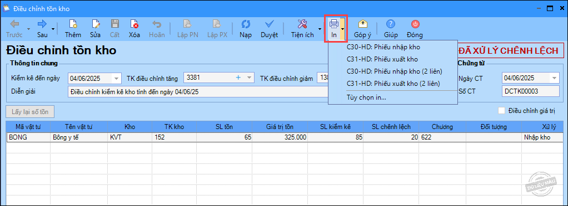Click the Góp ý feedback icon
Image resolution: width=568 pixels, height=206 pixels.
pyautogui.click(x=362, y=24)
